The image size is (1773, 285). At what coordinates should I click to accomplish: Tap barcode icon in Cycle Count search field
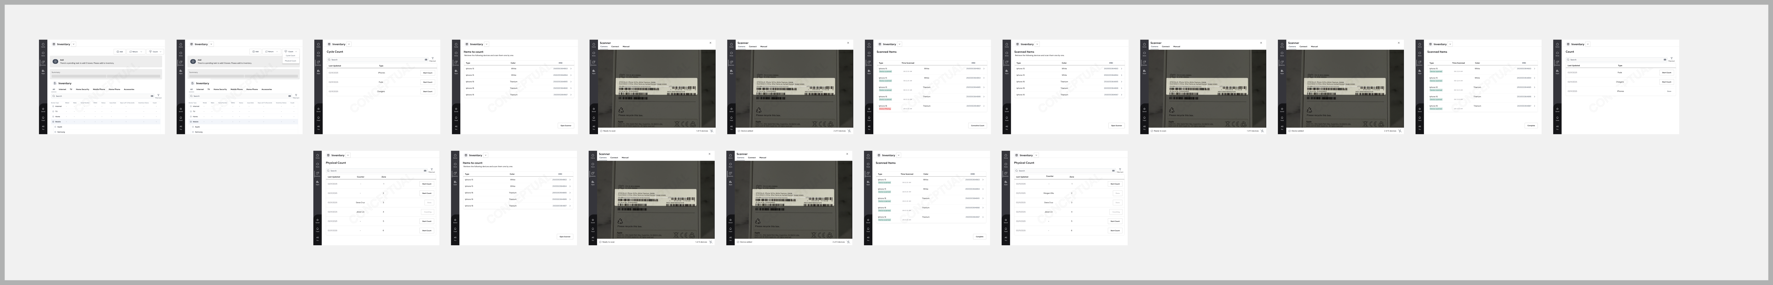426,60
